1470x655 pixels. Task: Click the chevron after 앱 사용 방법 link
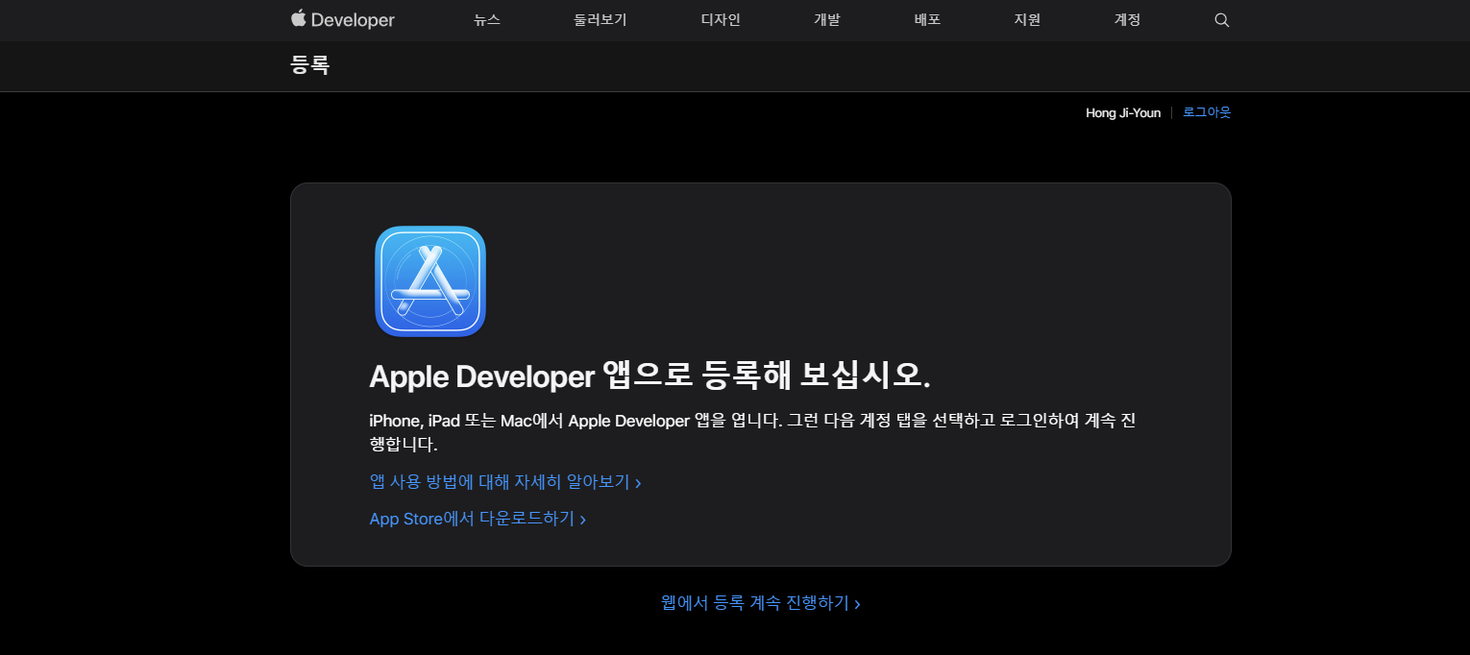click(x=640, y=482)
